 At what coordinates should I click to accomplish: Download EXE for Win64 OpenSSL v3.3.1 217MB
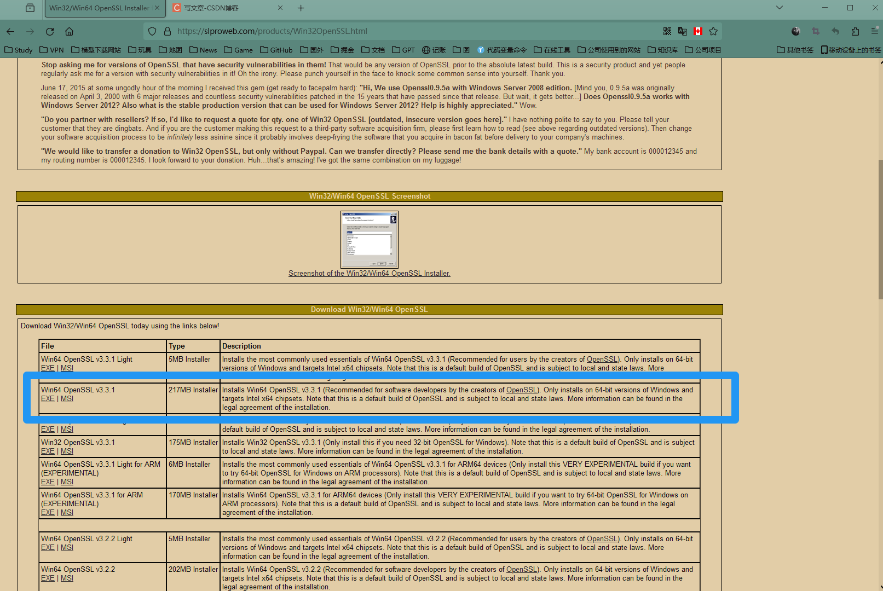point(48,398)
